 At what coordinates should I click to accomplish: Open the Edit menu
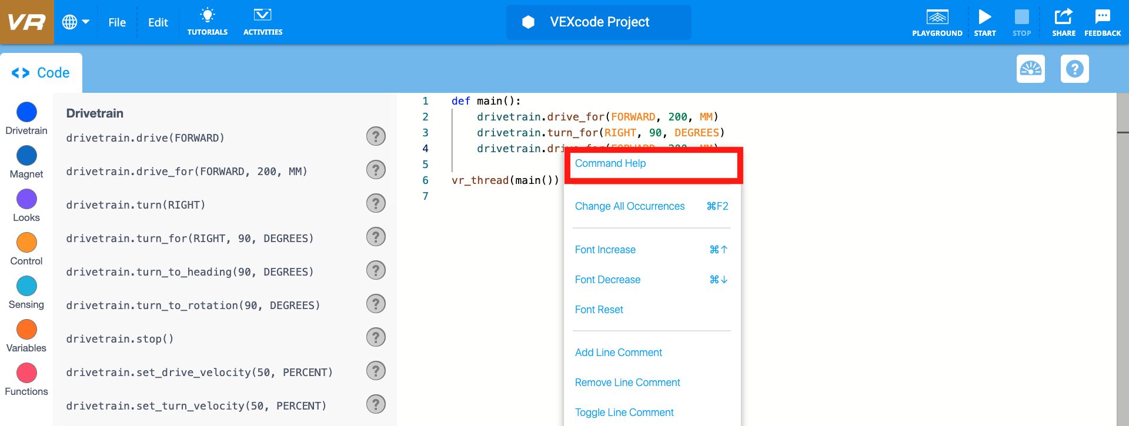point(158,22)
